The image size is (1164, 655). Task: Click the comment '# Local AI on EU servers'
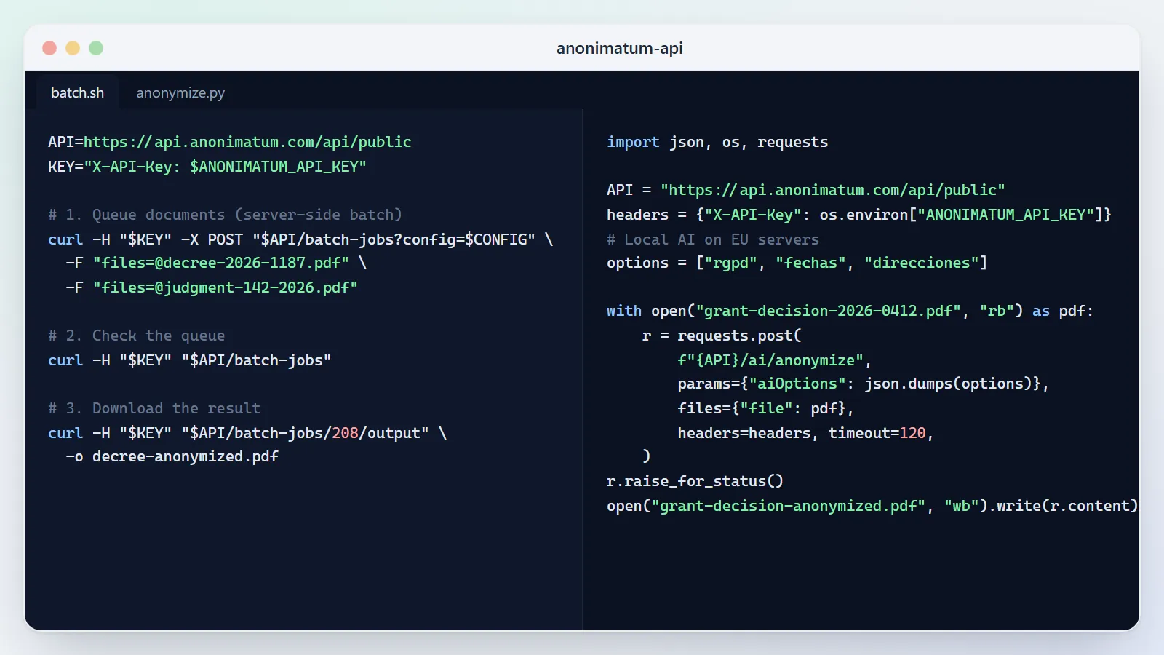pyautogui.click(x=713, y=239)
